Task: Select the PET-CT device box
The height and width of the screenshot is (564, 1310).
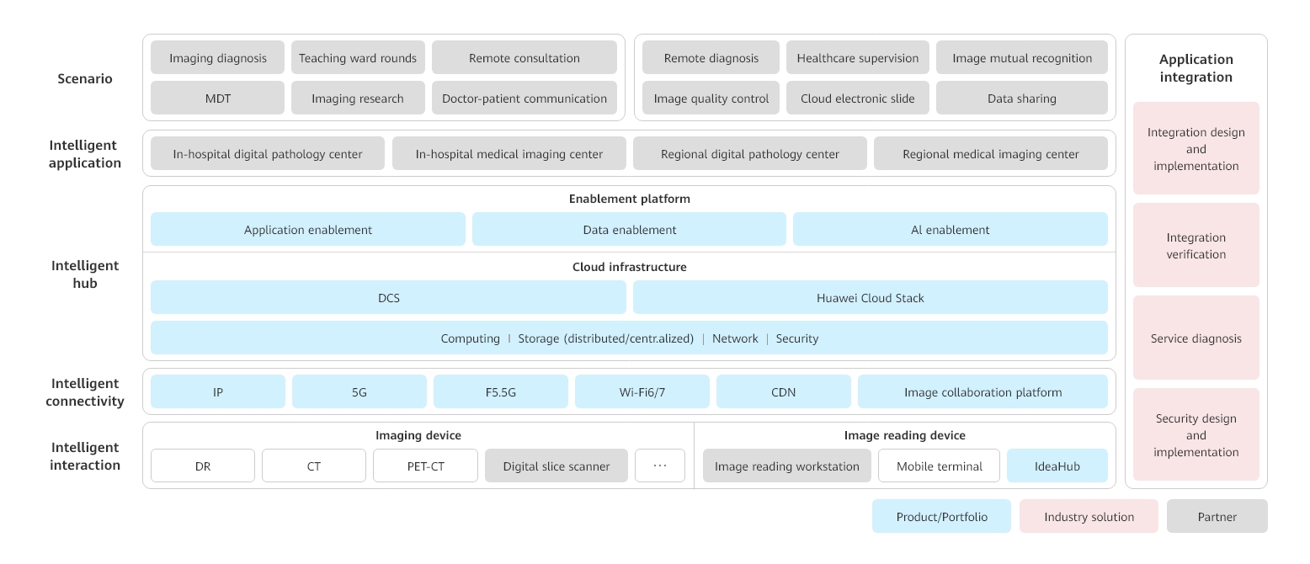Action: click(x=426, y=466)
